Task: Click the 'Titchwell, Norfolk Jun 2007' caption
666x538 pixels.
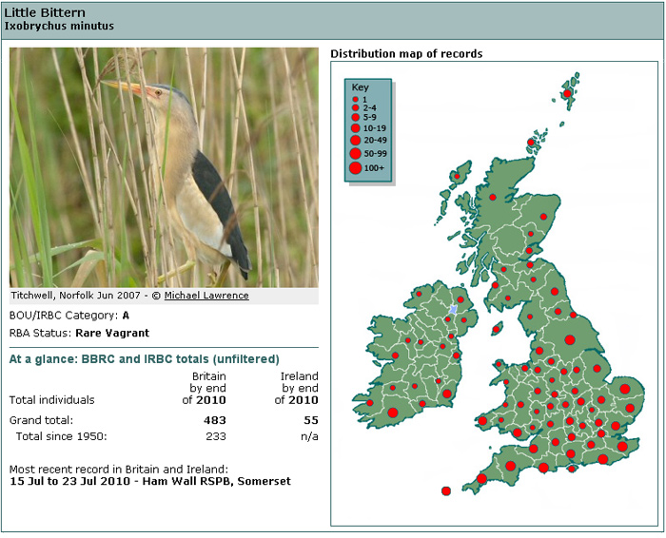Action: point(75,296)
